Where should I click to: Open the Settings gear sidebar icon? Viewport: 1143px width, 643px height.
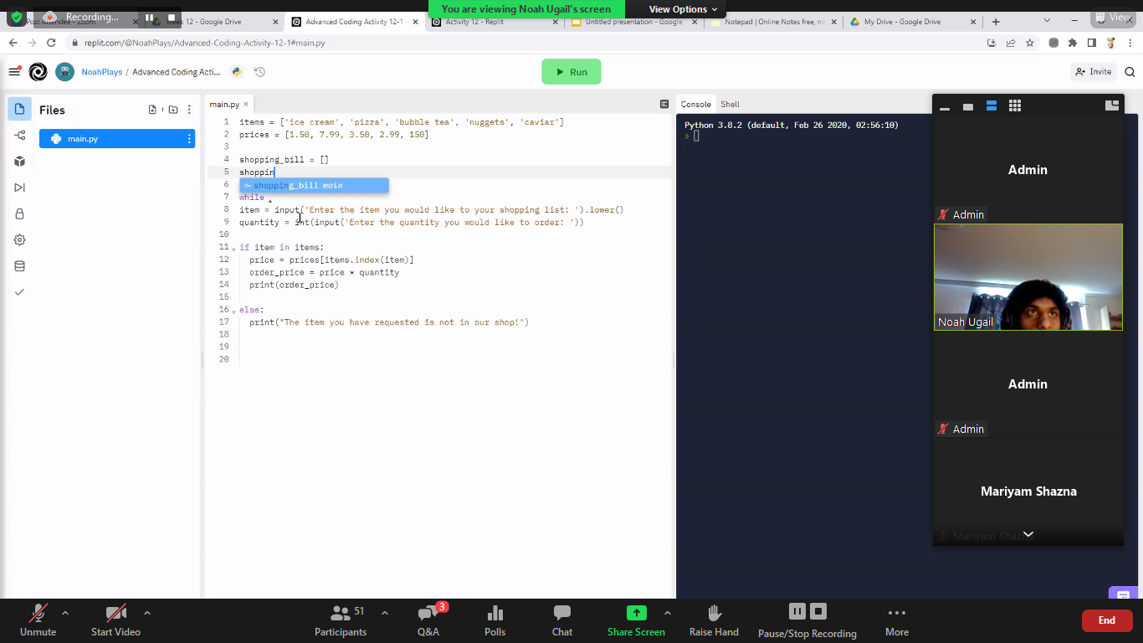coord(20,239)
